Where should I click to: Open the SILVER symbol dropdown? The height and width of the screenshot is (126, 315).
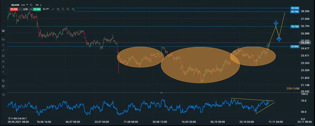click(x=27, y=5)
